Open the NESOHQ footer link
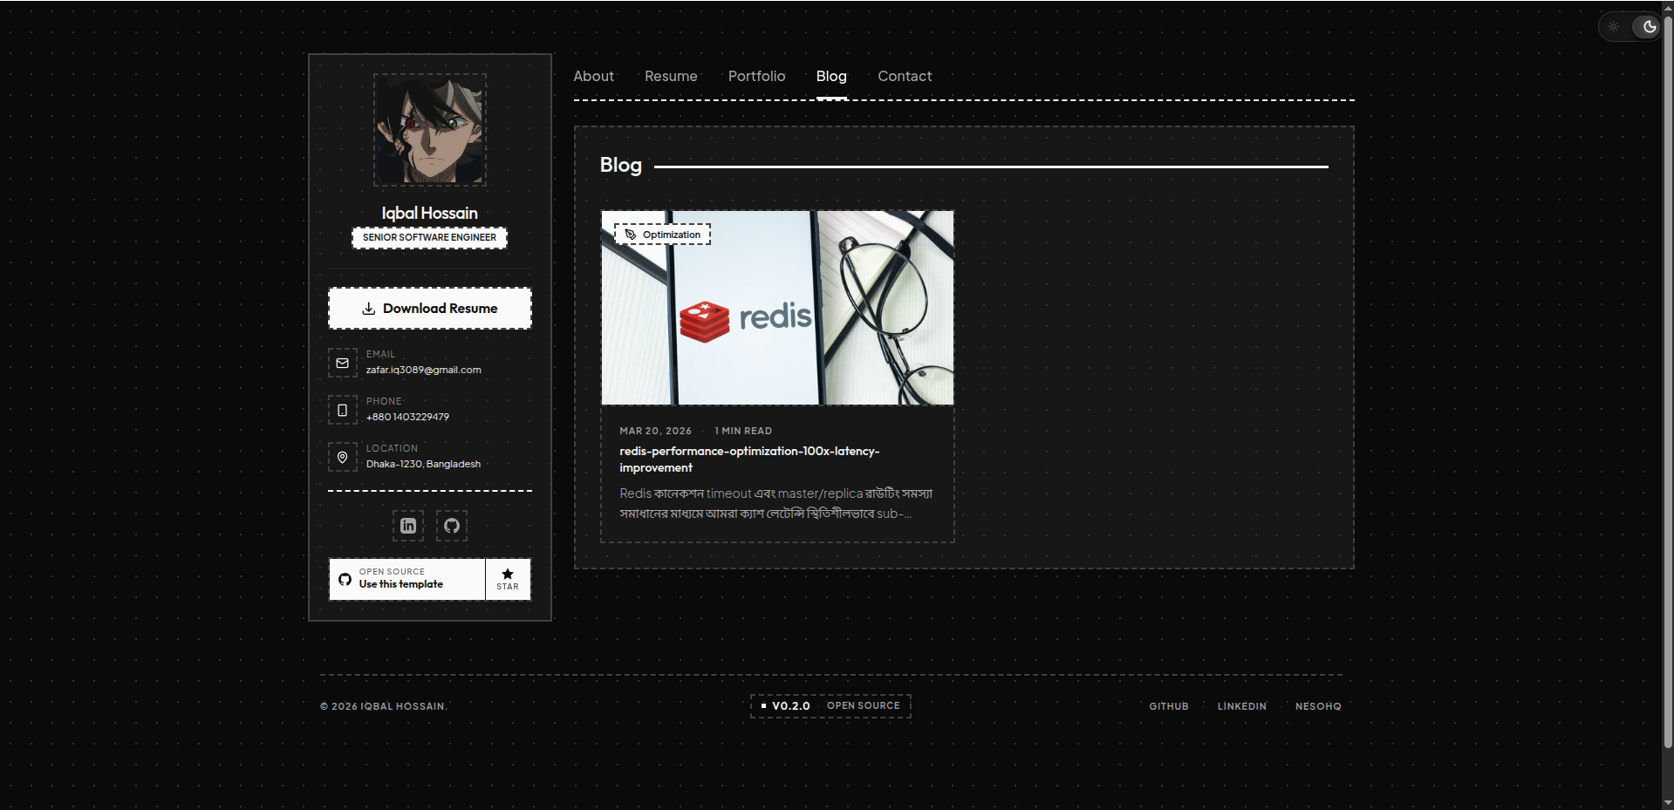1674x810 pixels. point(1318,706)
